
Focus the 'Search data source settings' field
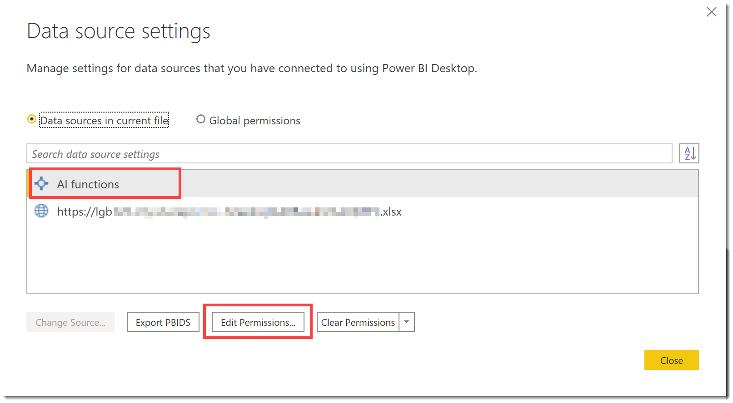pos(349,154)
